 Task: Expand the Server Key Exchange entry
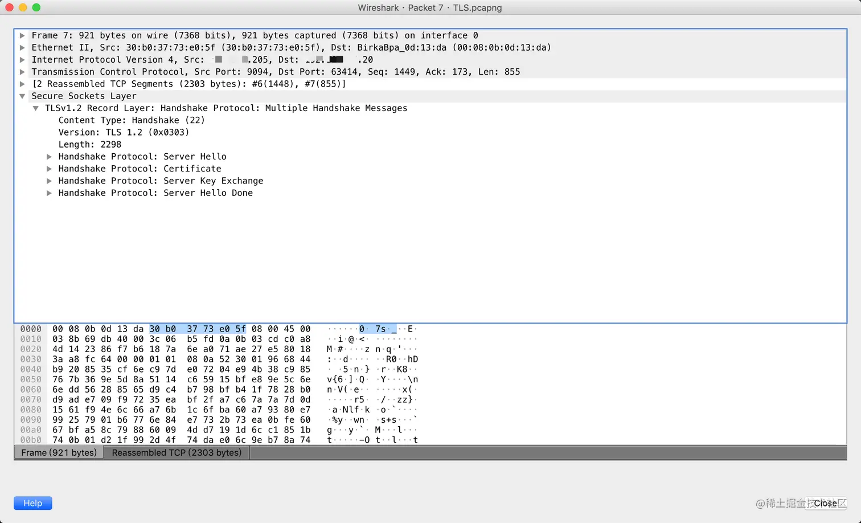coord(49,181)
